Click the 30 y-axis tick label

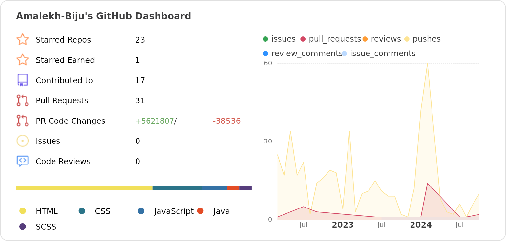pyautogui.click(x=268, y=141)
